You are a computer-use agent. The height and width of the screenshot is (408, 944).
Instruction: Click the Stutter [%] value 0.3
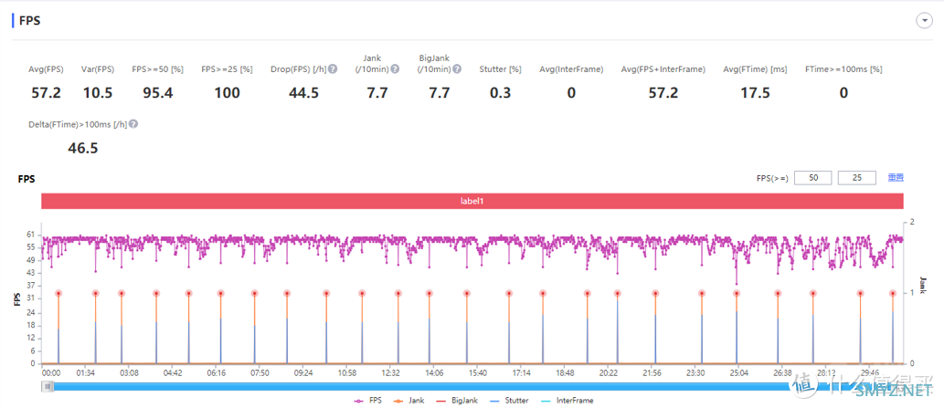(500, 92)
